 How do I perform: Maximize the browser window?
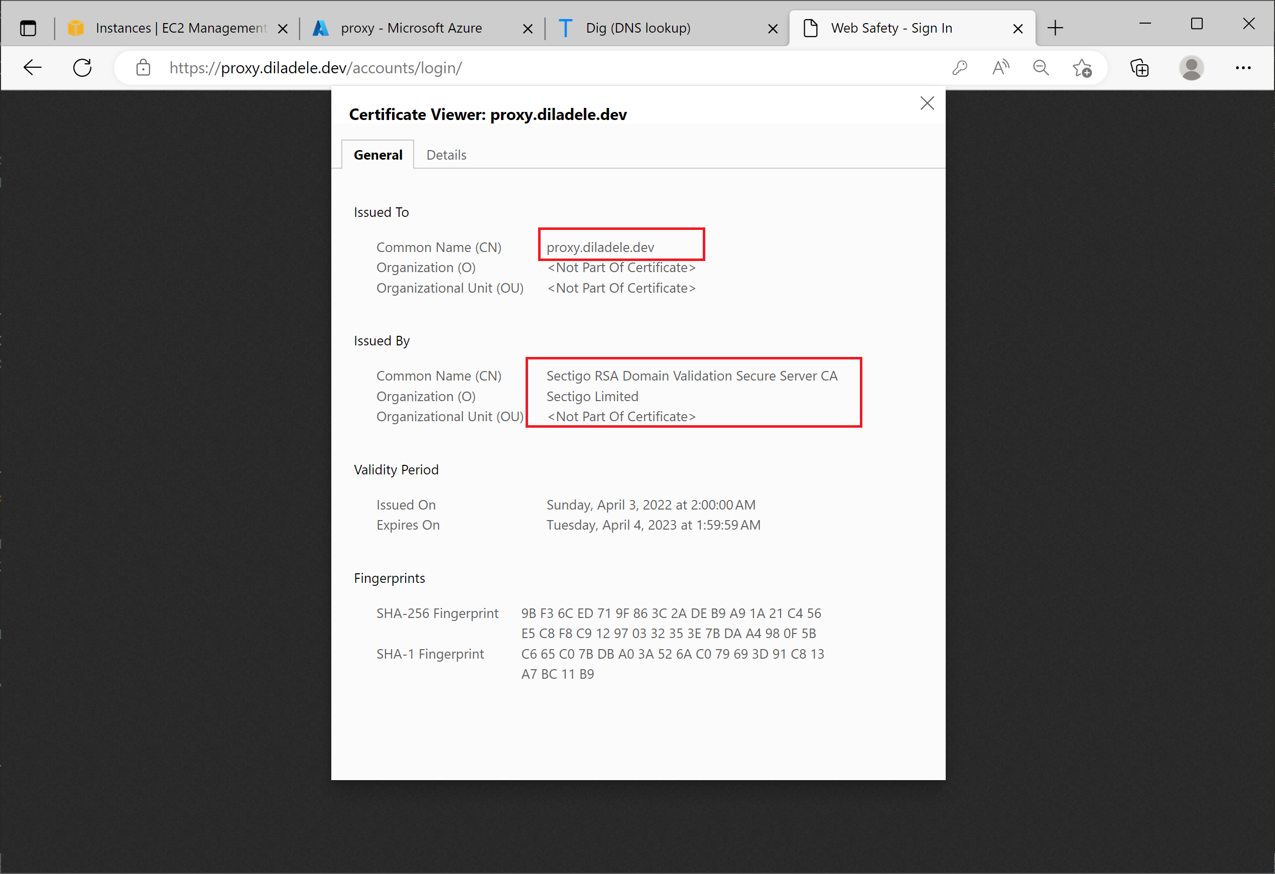point(1197,24)
